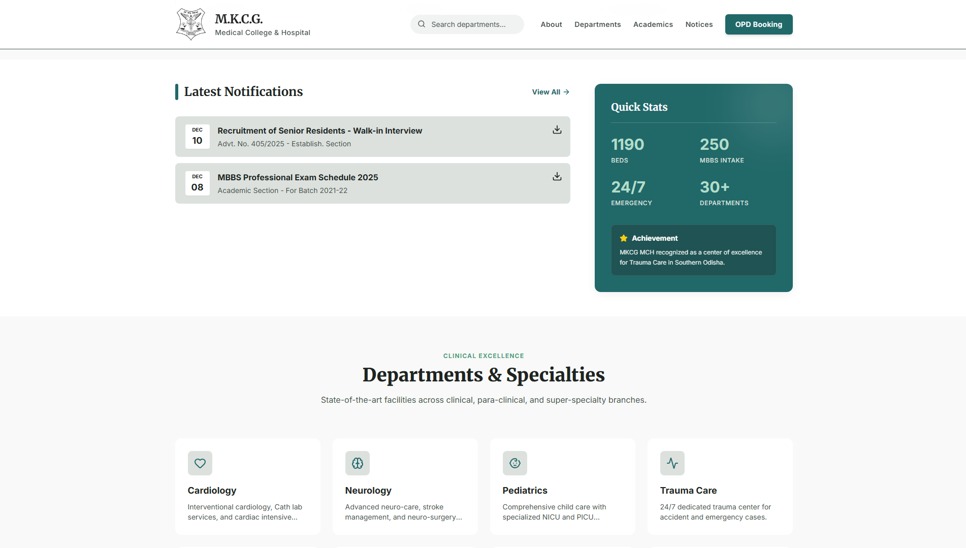Open the About menu item
Image resolution: width=966 pixels, height=548 pixels.
pos(551,24)
